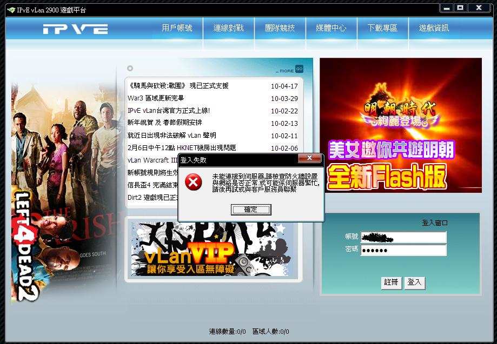Viewport: 497px width, 344px height.
Task: Open news War3 區域更新完畢
Action: 156,98
